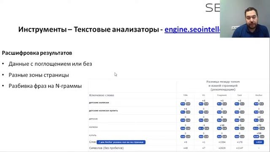
Task: Click the 'Ключевое слово' header
Action: point(101,95)
